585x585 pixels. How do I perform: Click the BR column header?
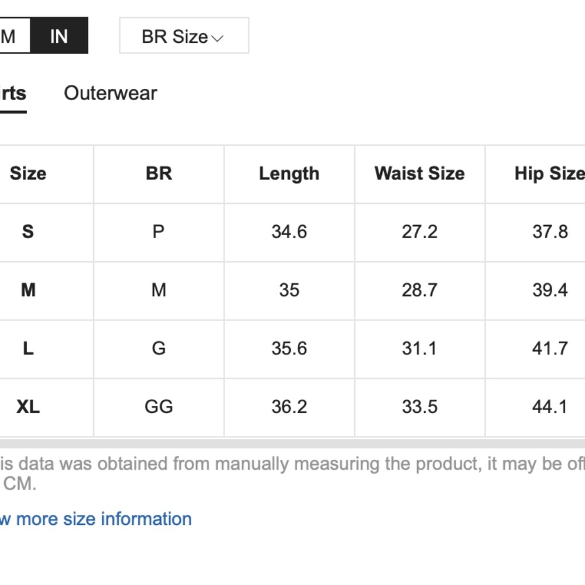point(159,174)
